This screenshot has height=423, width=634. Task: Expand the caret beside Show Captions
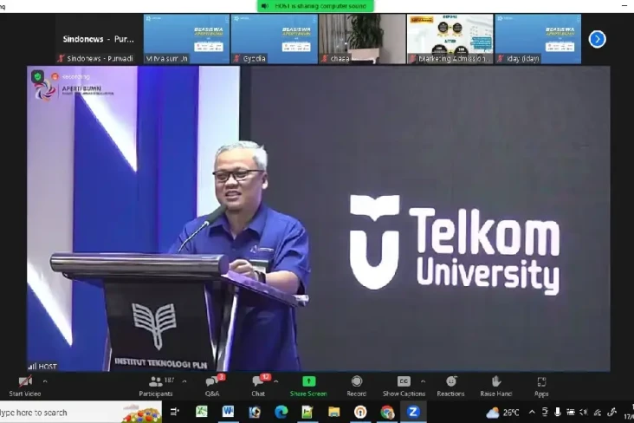pyautogui.click(x=423, y=381)
